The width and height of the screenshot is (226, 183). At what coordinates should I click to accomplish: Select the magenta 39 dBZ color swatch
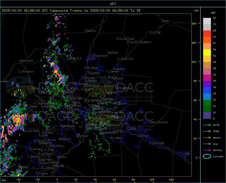[x=207, y=78]
